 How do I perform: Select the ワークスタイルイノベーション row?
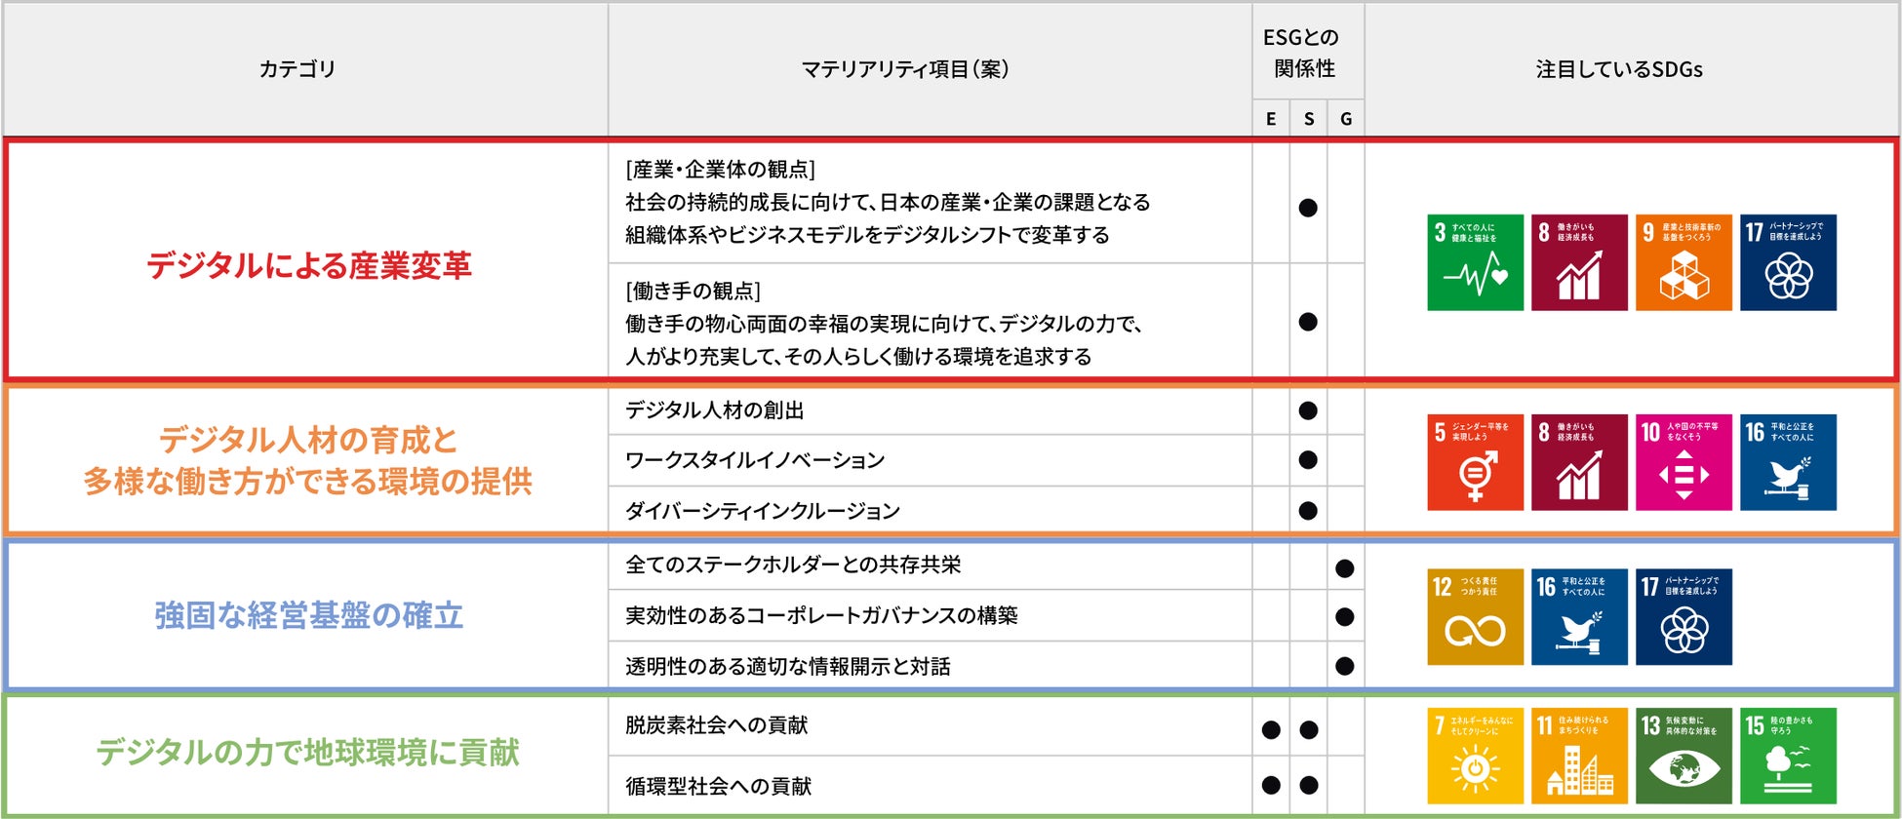tap(931, 460)
